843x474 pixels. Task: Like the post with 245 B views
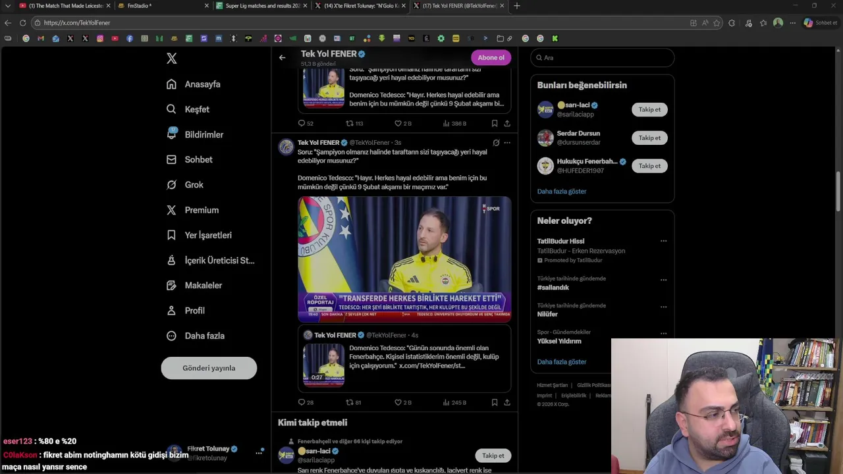pyautogui.click(x=398, y=402)
